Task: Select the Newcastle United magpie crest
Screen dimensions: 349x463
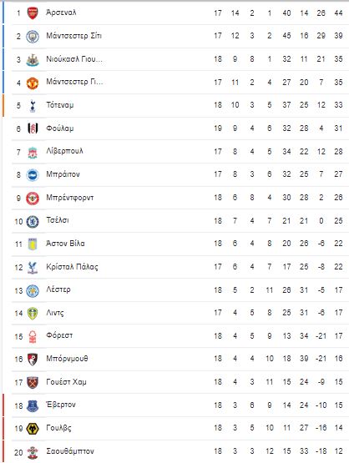Action: pyautogui.click(x=33, y=59)
